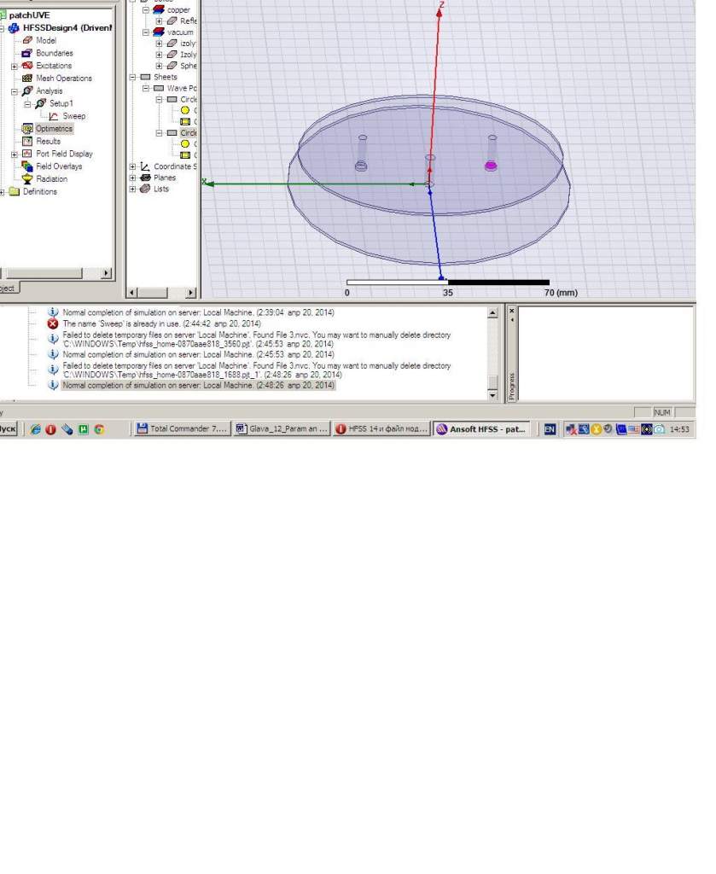The image size is (716, 874).
Task: Click message log scrollbar down arrow
Action: [492, 394]
